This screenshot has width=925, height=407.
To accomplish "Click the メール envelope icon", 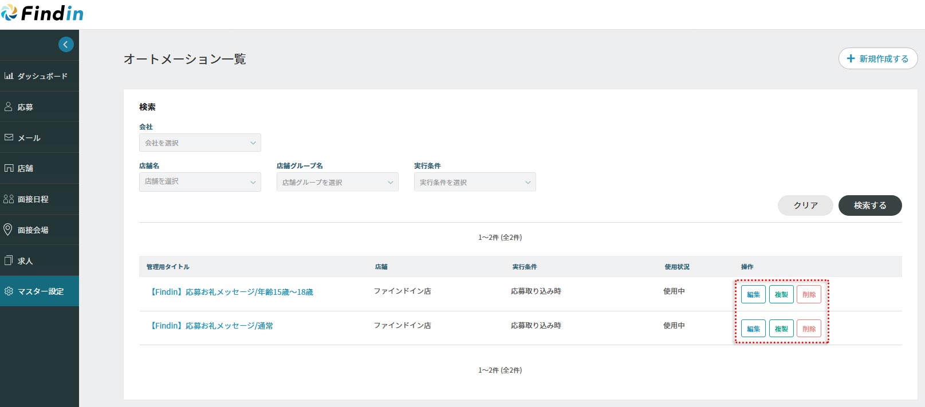I will coord(9,137).
